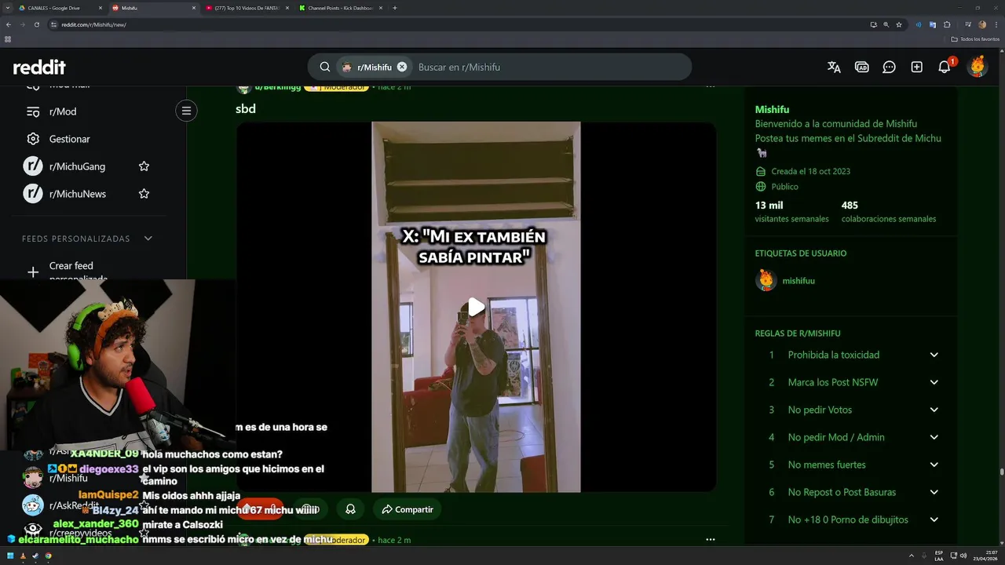Open the user avatar menu

point(978,67)
